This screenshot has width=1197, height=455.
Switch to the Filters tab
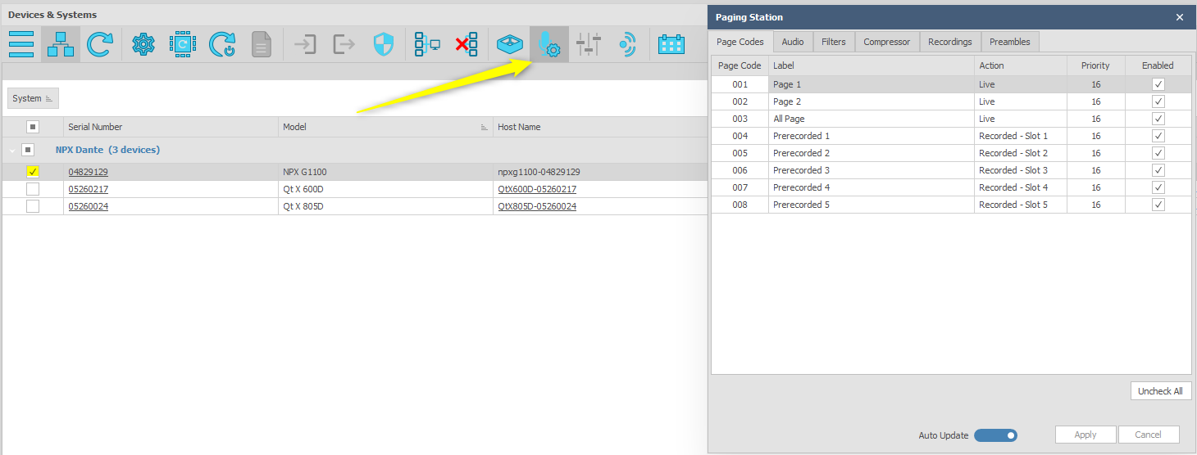834,42
